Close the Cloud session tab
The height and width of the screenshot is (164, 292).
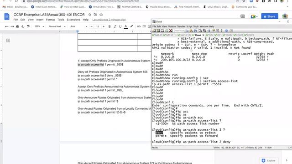tap(203, 35)
